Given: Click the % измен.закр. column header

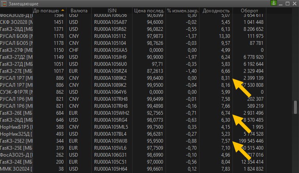Looking at the screenshot, I should pos(183,11).
